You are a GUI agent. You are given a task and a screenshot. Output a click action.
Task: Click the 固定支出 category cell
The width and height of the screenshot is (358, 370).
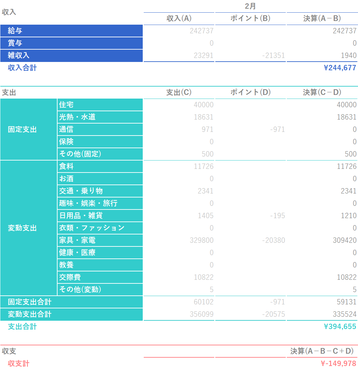(22, 130)
